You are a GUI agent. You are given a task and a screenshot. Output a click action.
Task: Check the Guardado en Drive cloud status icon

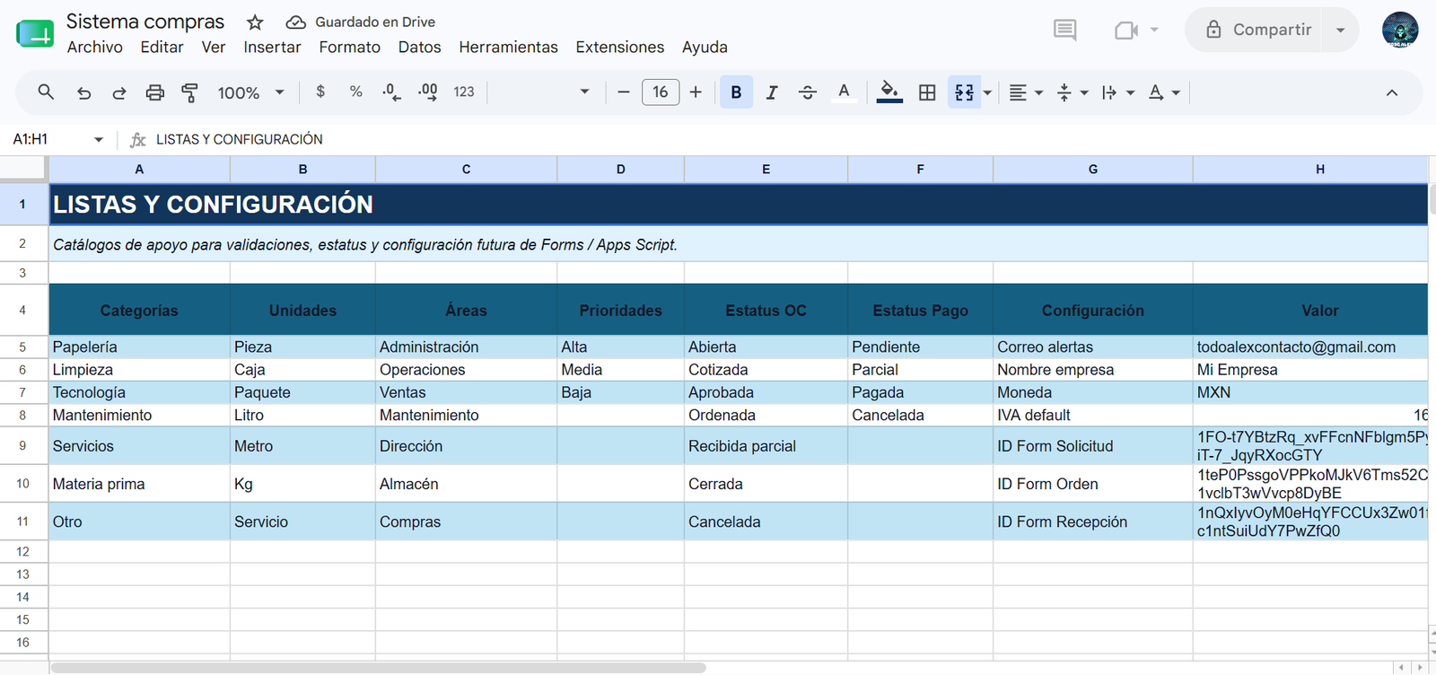click(x=295, y=22)
